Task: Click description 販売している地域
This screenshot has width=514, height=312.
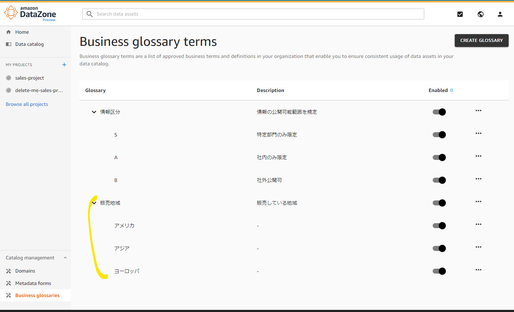Action: (277, 203)
